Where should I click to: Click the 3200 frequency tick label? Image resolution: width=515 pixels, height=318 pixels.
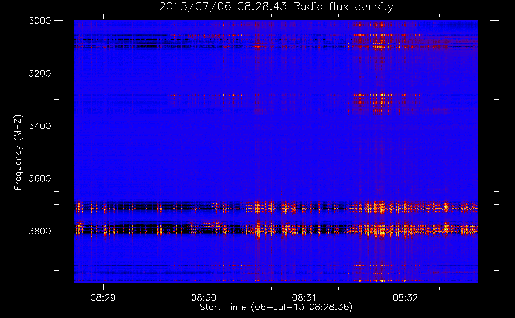click(x=40, y=73)
